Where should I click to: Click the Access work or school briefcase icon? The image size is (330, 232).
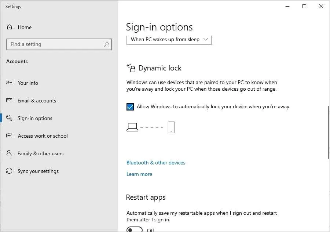9,135
